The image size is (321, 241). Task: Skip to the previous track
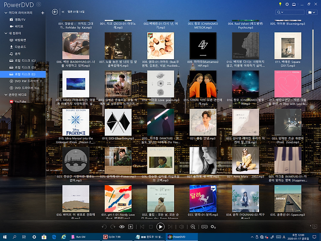tap(142, 227)
